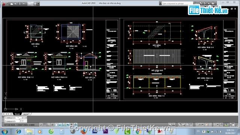Open the AutoCAD application menu button
240x135 pixels.
tap(4, 3)
